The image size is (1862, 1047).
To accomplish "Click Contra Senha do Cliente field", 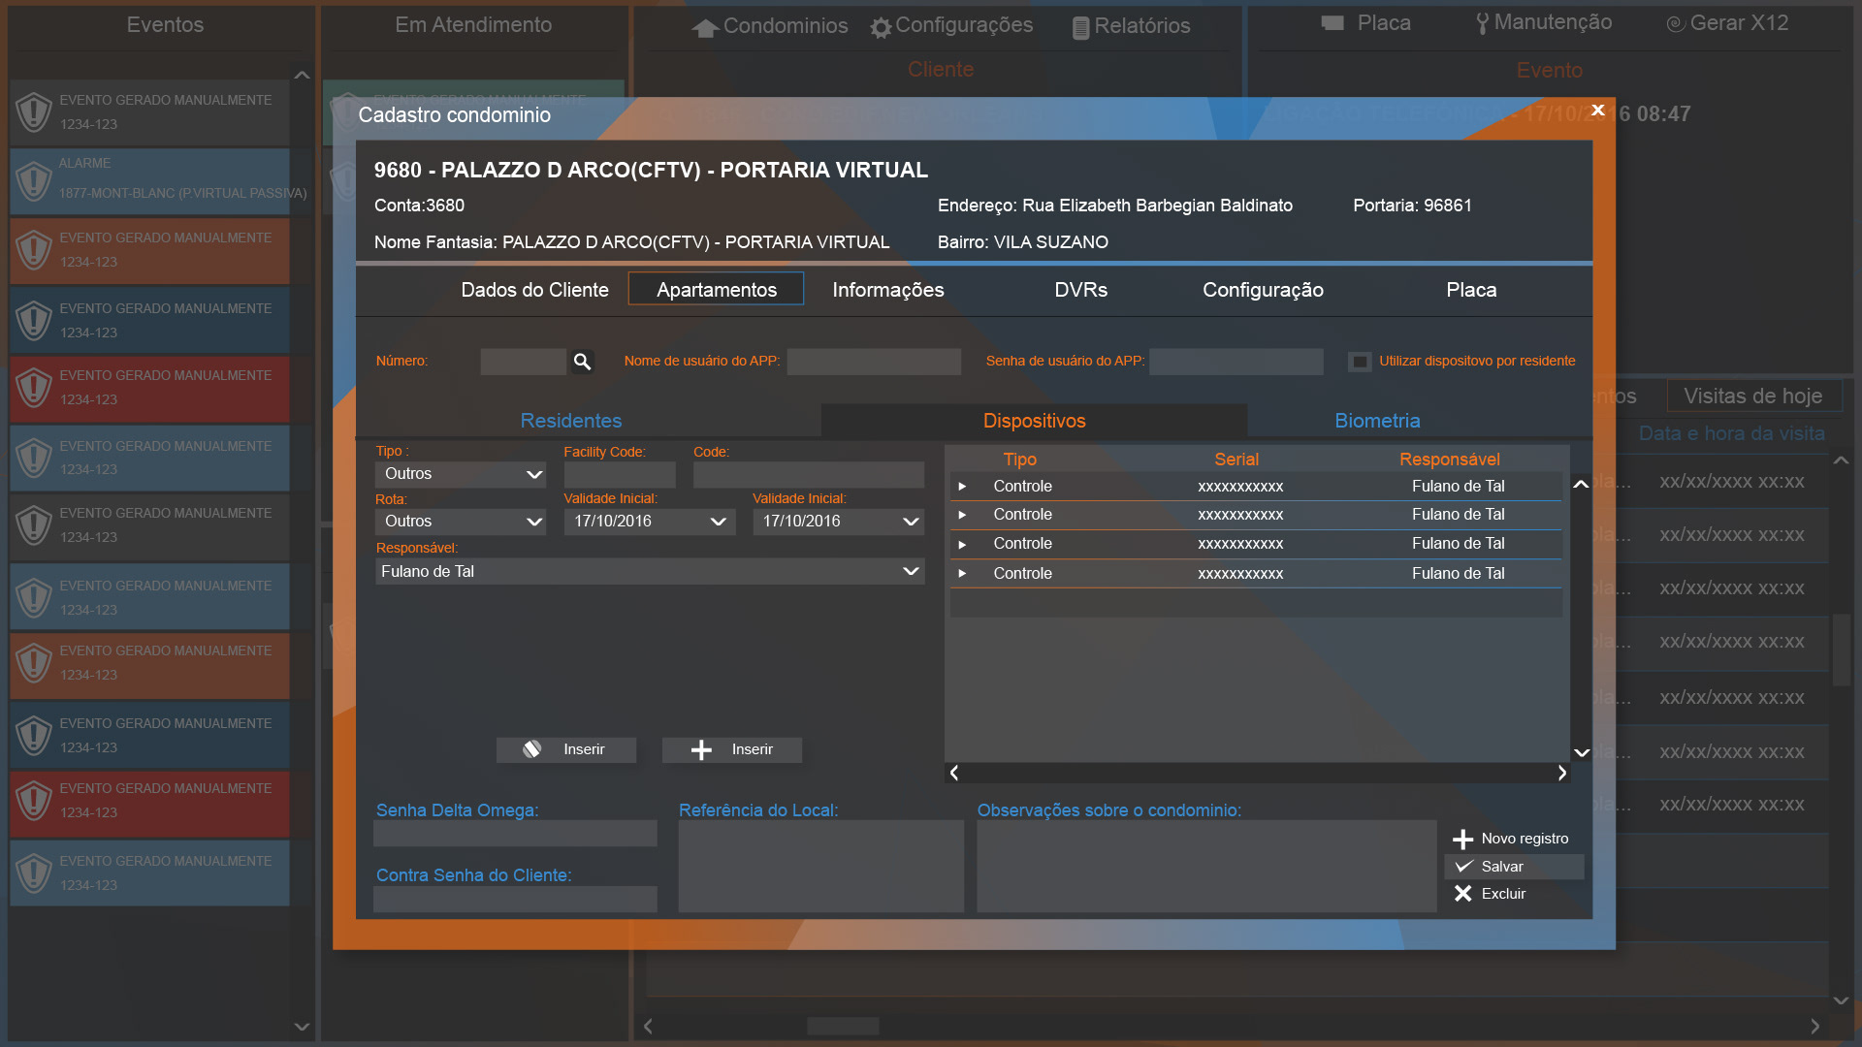I will tap(515, 899).
